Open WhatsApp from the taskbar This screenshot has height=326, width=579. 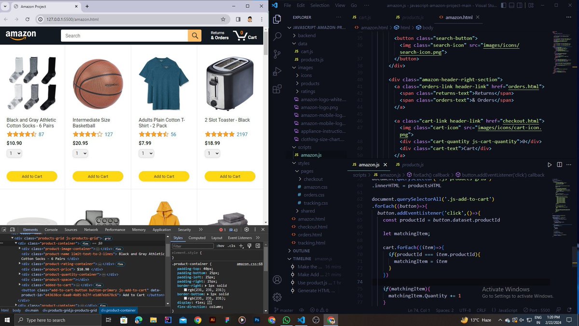click(x=287, y=320)
